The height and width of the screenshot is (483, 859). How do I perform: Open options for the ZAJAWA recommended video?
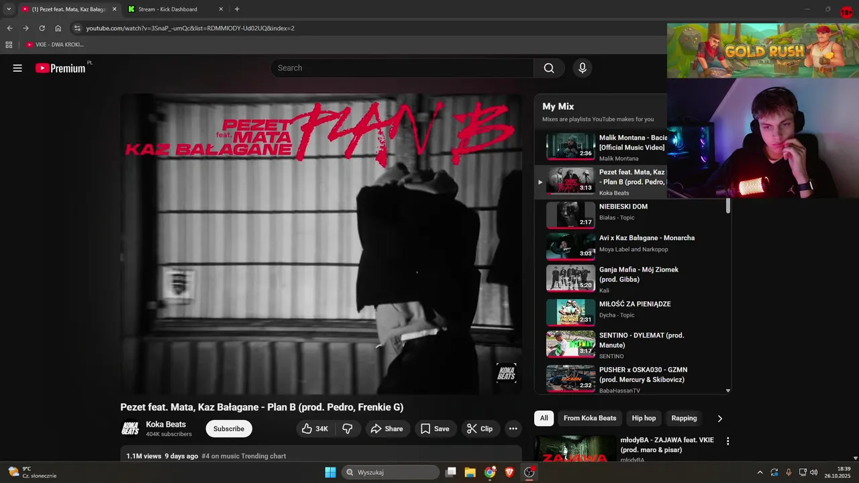[727, 441]
